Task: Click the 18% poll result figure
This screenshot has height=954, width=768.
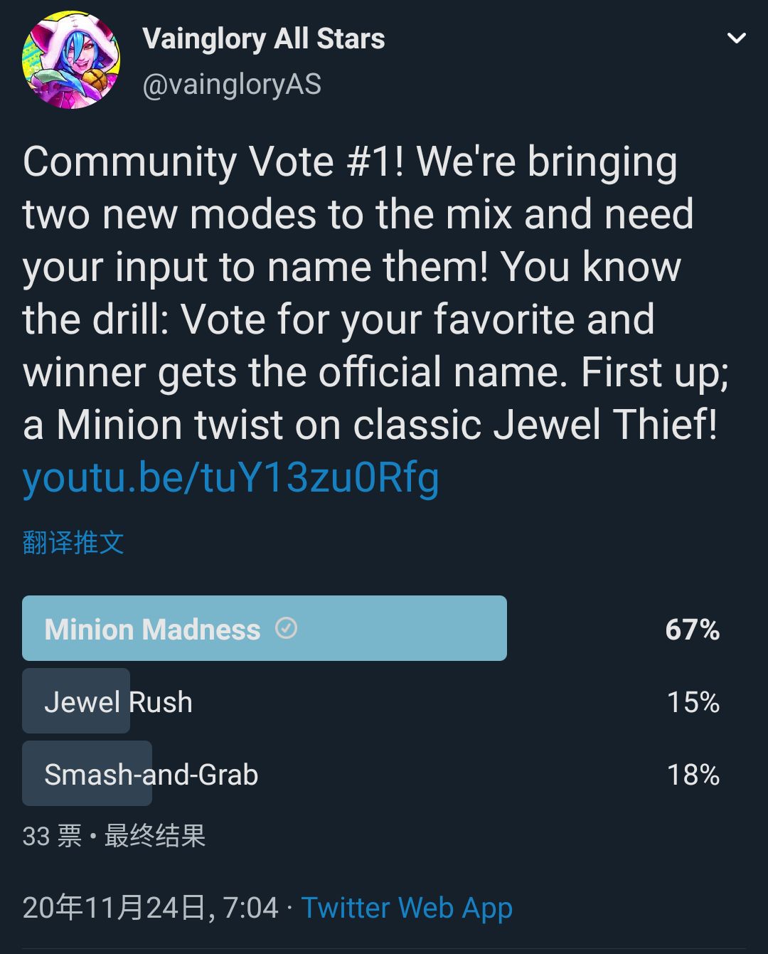Action: pyautogui.click(x=693, y=775)
